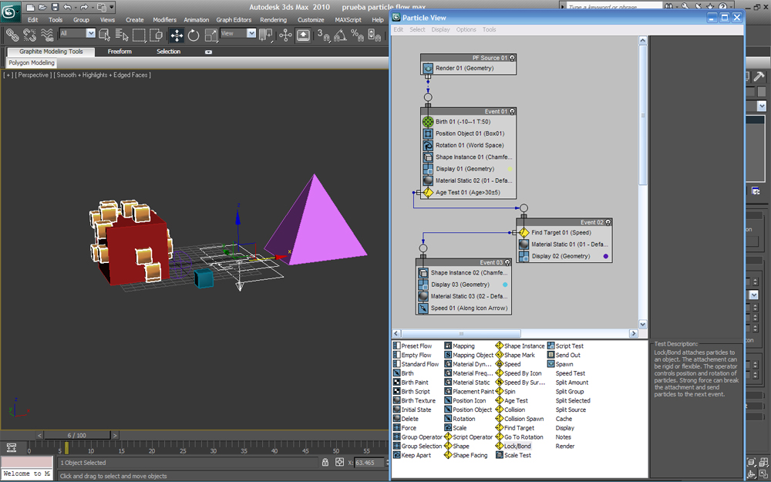Toggle Percent Snap button

tap(357, 35)
